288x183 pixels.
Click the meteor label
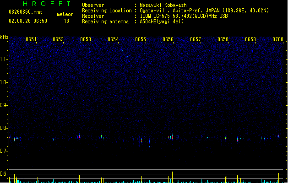[65, 14]
